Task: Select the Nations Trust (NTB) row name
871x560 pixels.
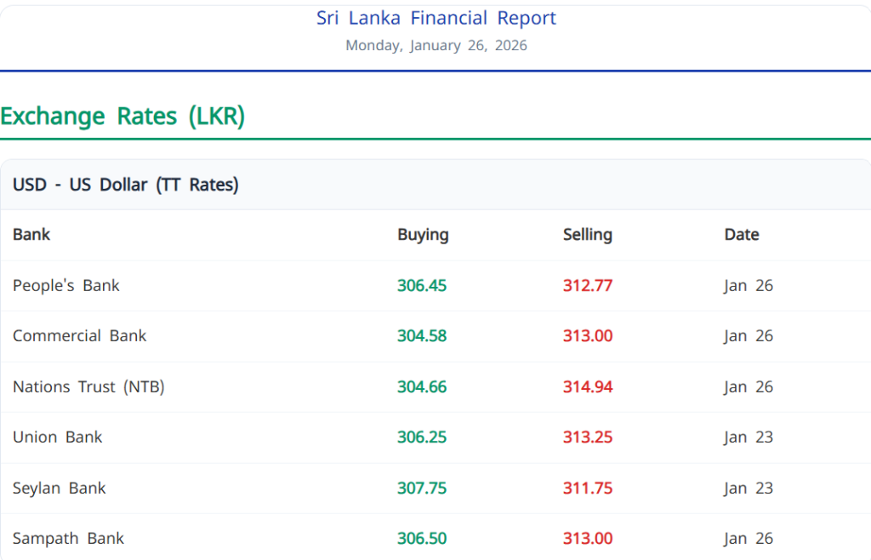Action: tap(88, 387)
